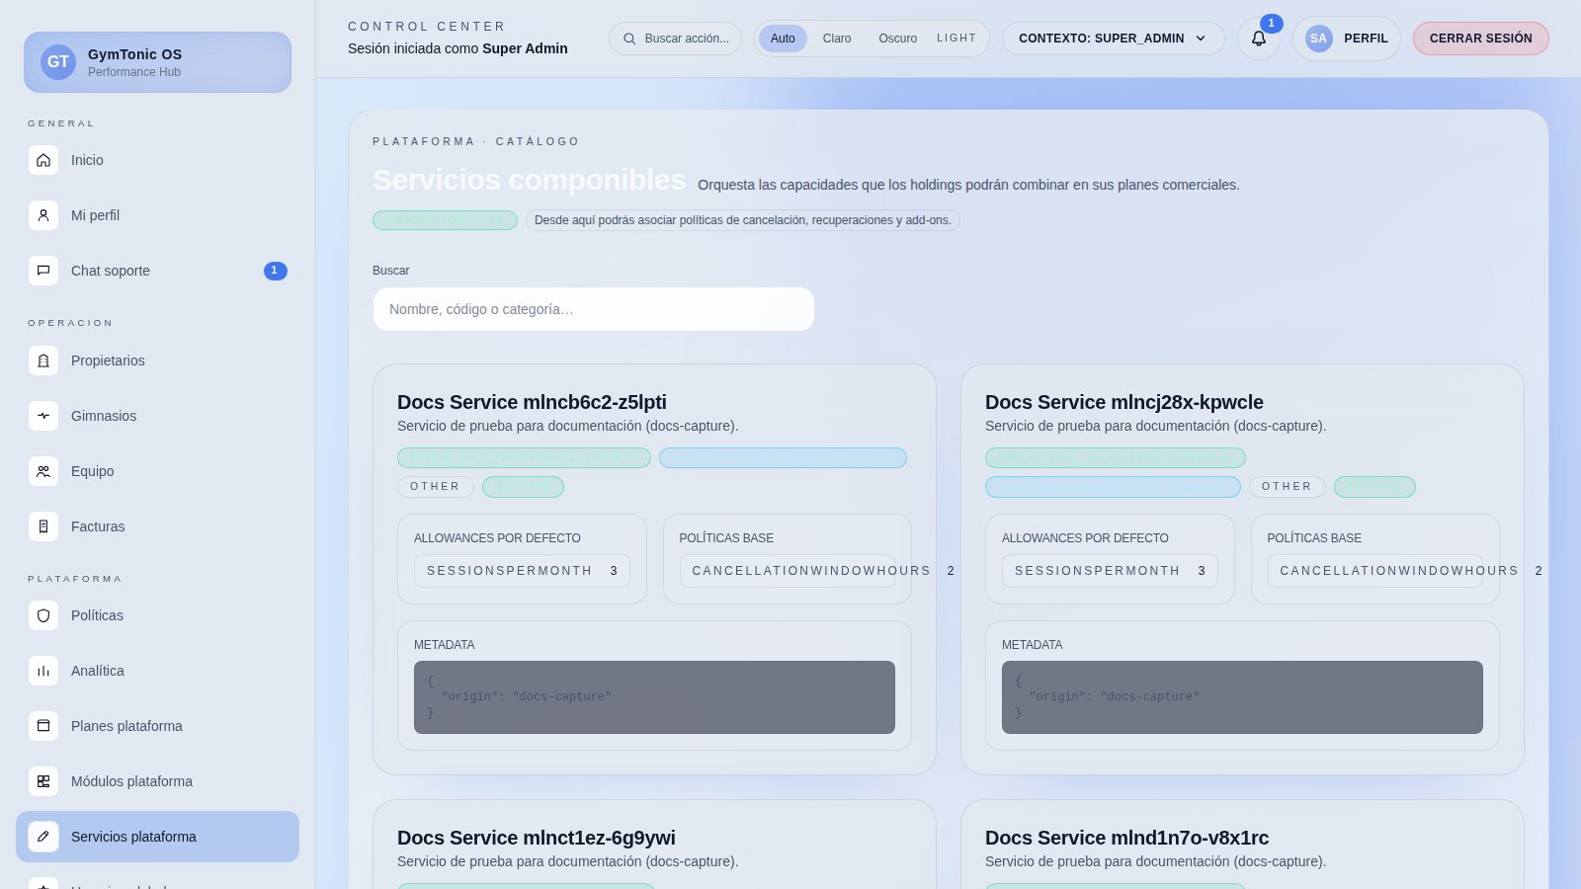Switch theme to Claro mode
The image size is (1581, 889).
tap(836, 39)
